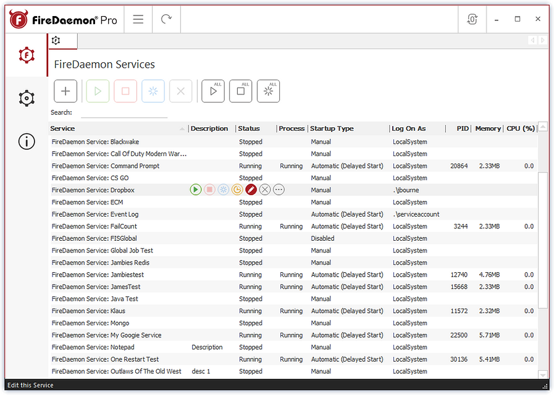Click into the Search input field
Viewport: 554px width, 395px height.
point(124,112)
